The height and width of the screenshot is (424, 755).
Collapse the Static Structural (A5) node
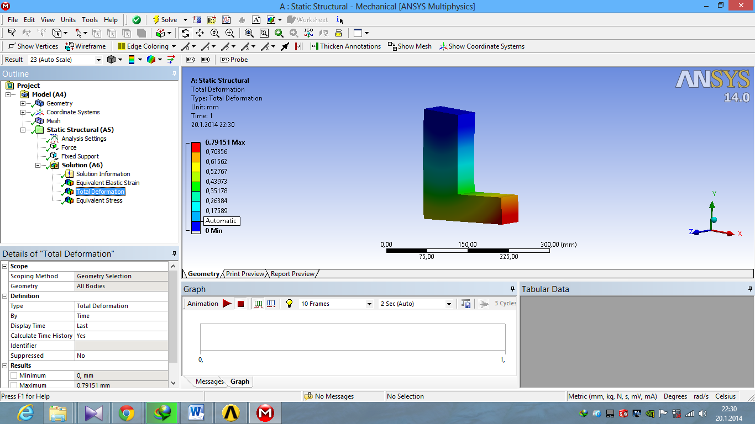[x=23, y=130]
